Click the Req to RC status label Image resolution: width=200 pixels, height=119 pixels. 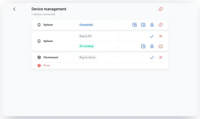(x=85, y=36)
